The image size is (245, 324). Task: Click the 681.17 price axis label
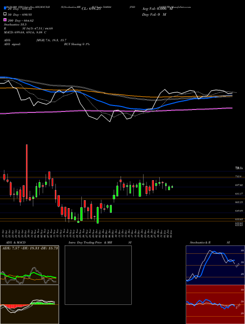pyautogui.click(x=239, y=193)
